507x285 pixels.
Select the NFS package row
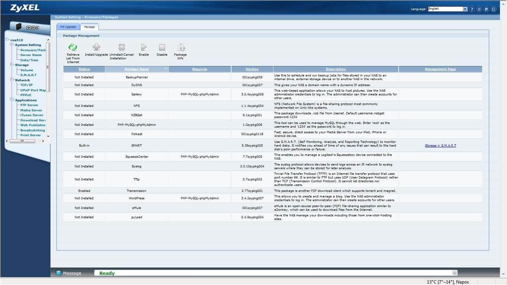click(272, 106)
